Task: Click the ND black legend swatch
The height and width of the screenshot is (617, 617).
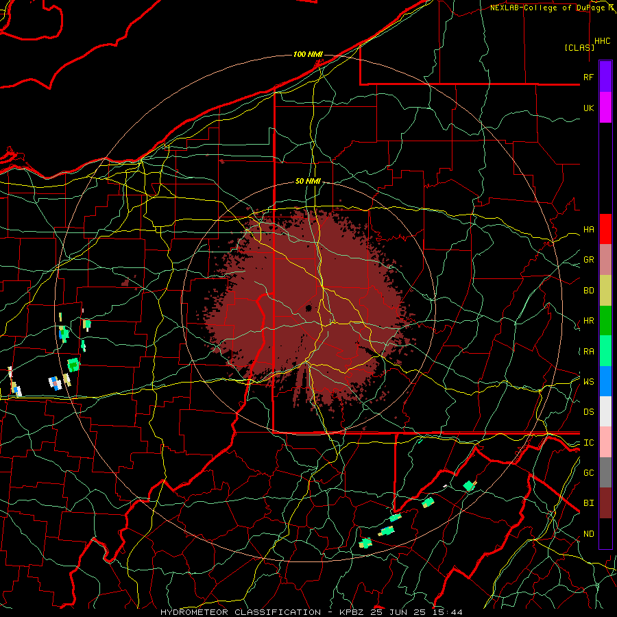Action: tap(605, 533)
